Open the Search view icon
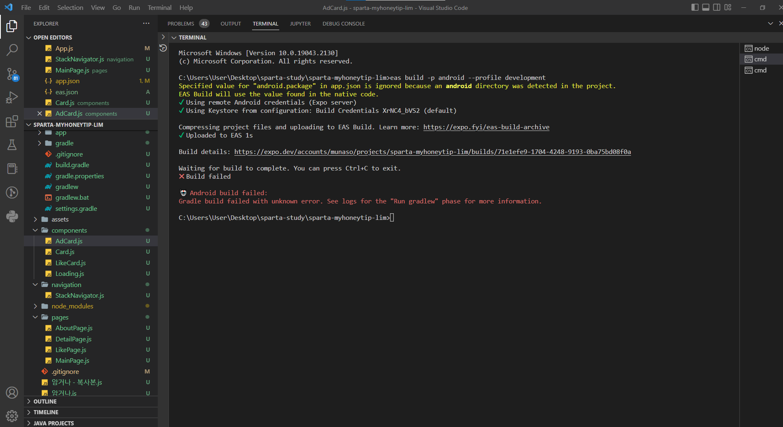783x427 pixels. tap(12, 50)
